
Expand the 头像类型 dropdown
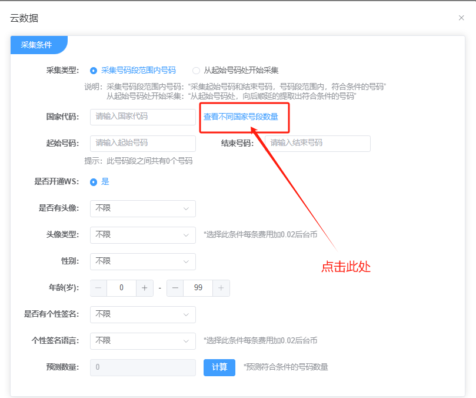(x=142, y=235)
